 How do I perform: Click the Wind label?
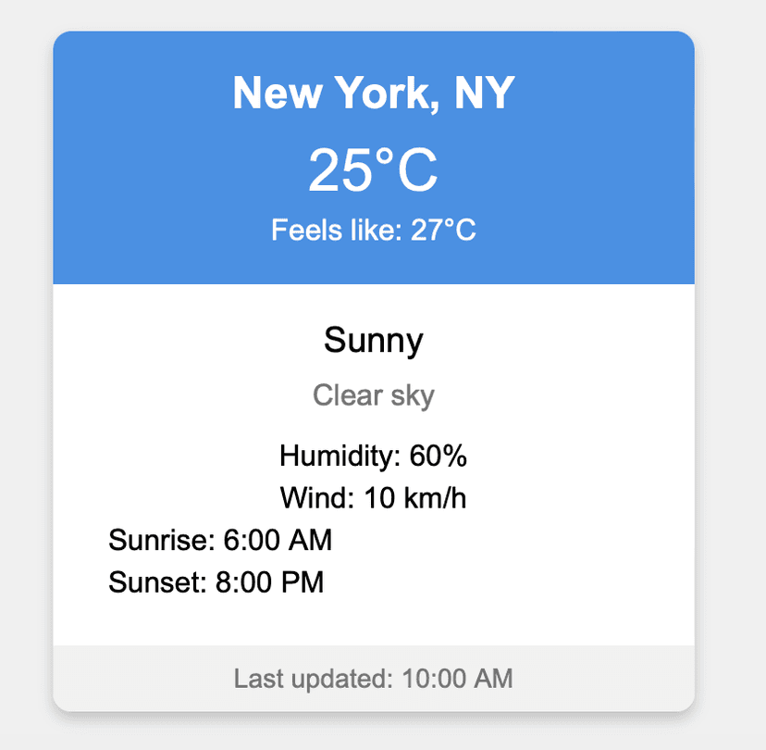click(x=316, y=499)
